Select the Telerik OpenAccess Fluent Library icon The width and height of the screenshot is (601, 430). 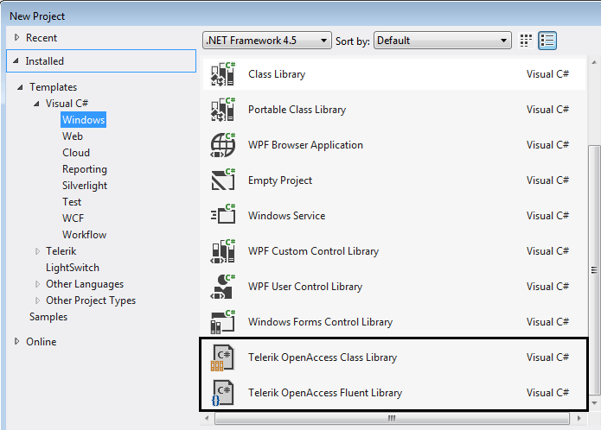tap(222, 393)
